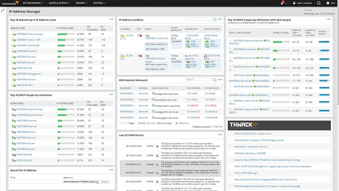Click host icon beside eastagent02v.demo.lab
Image resolution: width=339 pixels, height=191 pixels.
(153, 93)
